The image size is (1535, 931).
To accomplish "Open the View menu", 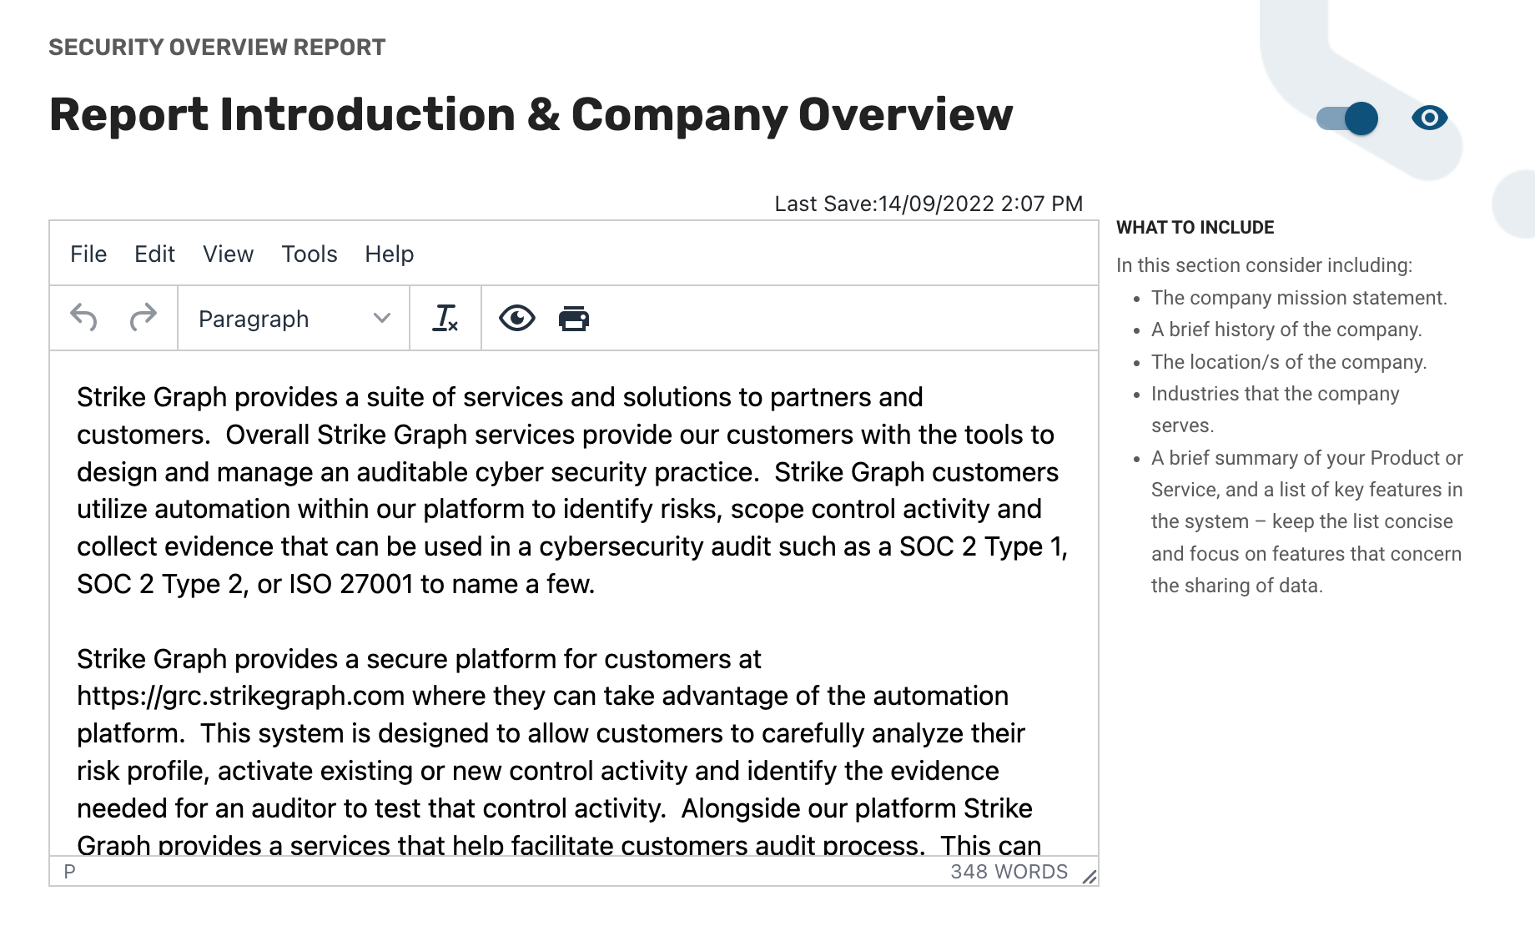I will [228, 254].
